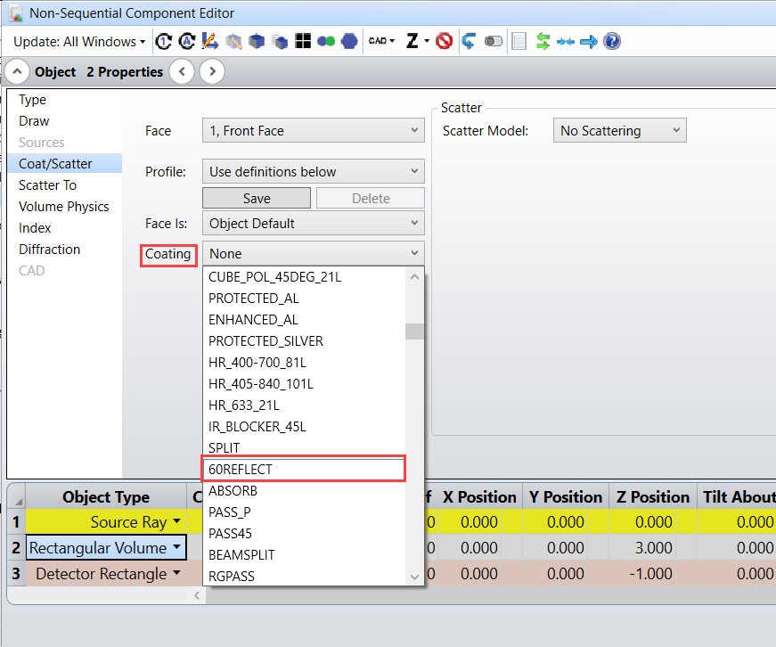Click the red prohibition circle toolbar icon
Image resolution: width=776 pixels, height=647 pixels.
444,42
